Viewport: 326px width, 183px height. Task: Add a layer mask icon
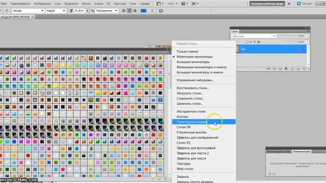coord(280,69)
